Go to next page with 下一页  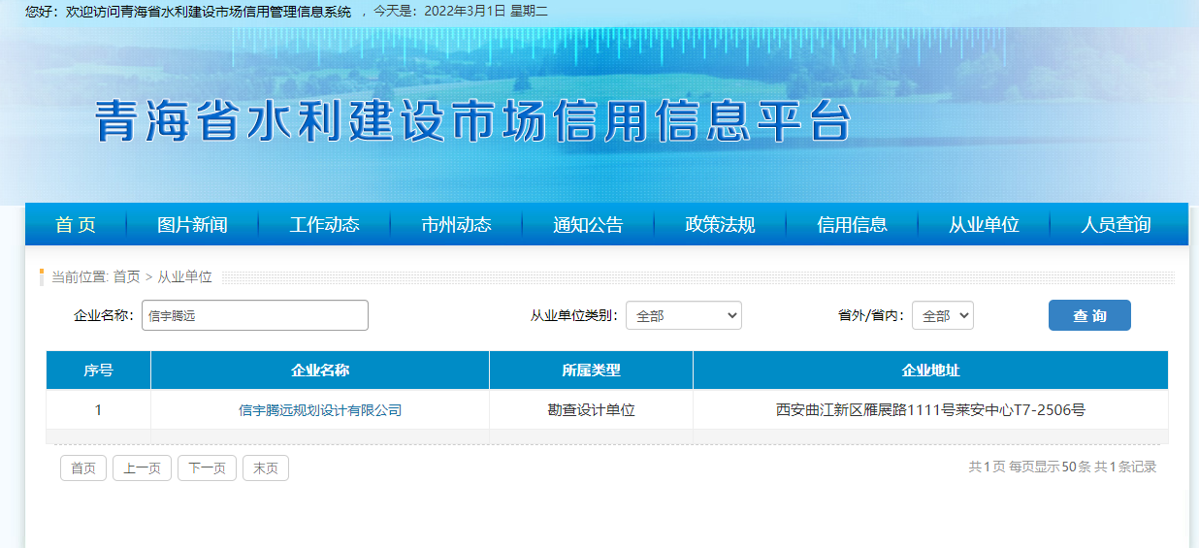[x=207, y=468]
